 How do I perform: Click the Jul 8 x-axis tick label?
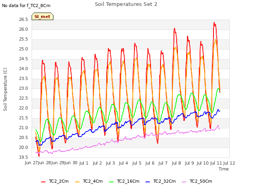(x=176, y=163)
